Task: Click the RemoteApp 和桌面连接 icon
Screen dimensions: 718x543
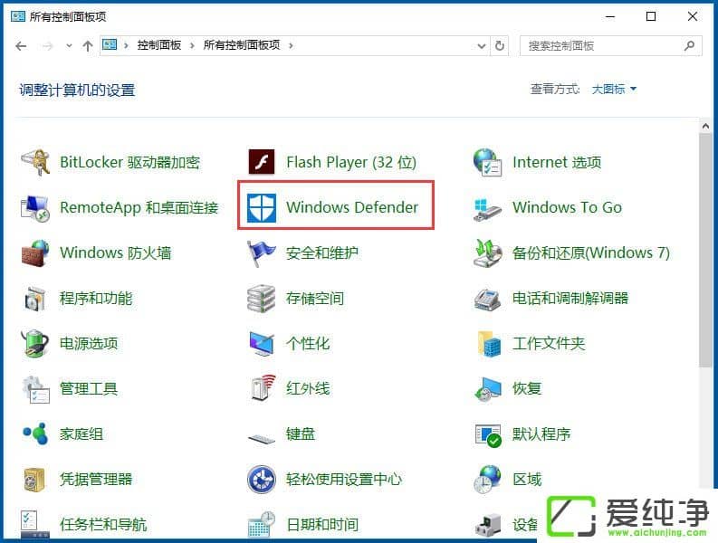Action: pyautogui.click(x=34, y=208)
